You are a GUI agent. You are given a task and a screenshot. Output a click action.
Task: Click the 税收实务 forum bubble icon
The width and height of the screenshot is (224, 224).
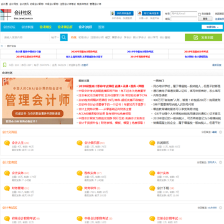(x=80, y=173)
